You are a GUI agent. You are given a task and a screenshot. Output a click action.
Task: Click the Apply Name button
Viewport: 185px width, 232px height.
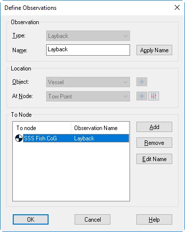click(x=154, y=50)
